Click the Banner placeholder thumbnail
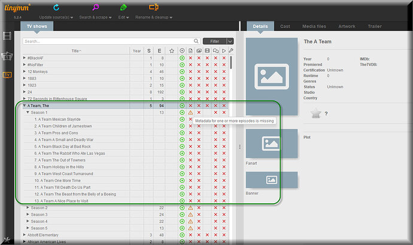The image size is (413, 245). pos(272,180)
